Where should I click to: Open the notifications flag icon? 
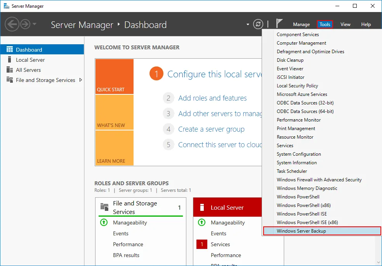[x=280, y=24]
